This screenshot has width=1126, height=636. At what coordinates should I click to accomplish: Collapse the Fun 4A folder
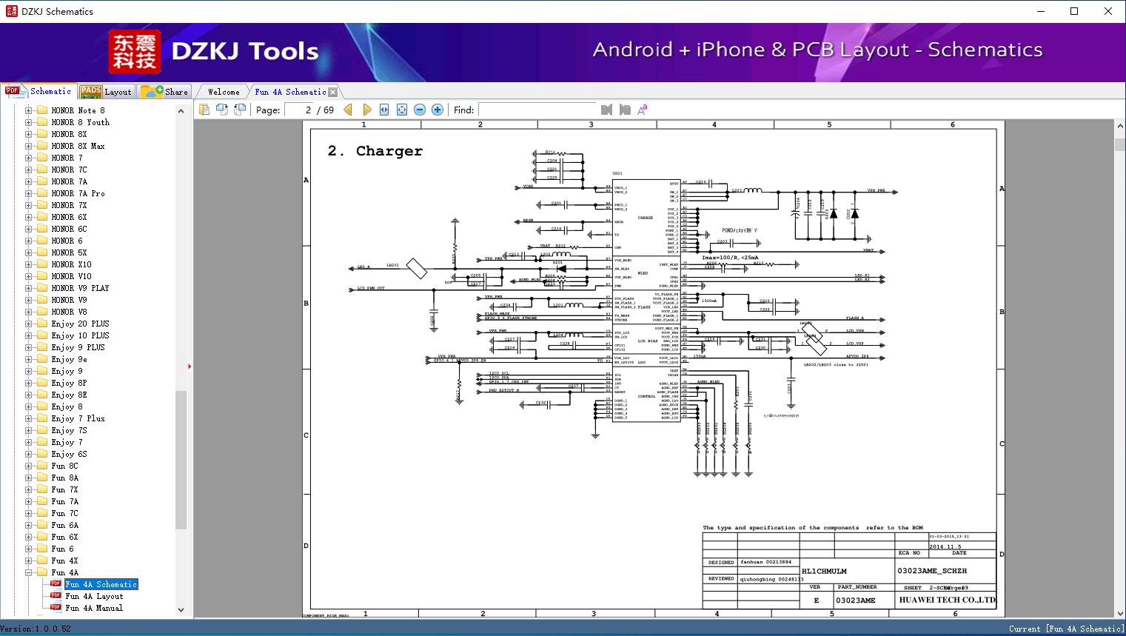[29, 572]
